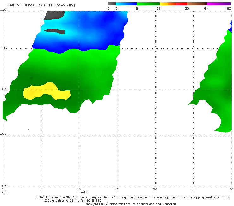
Task: Click the latitude label "-60"
Action: coord(3,186)
